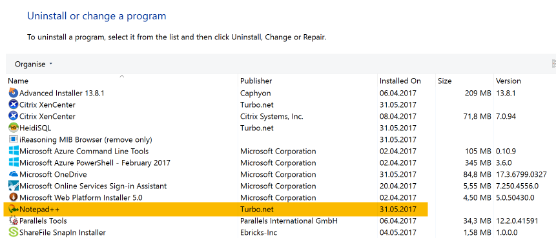The height and width of the screenshot is (238, 556).
Task: Select the ShareFile SnapIn Installer entry
Action: [x=63, y=232]
